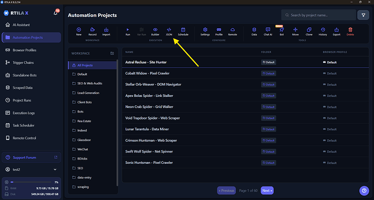Open notifications bell
The height and width of the screenshot is (200, 374).
56,13
